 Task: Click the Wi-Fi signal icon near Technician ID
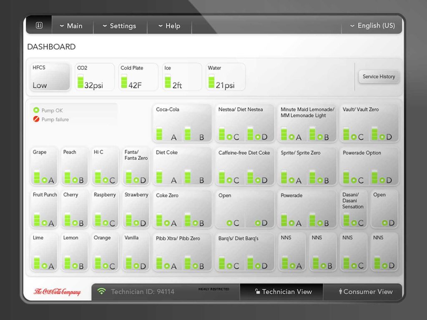coord(101,292)
